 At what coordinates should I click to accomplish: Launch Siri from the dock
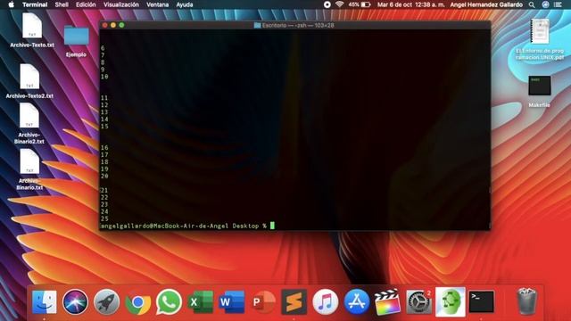tap(75, 301)
